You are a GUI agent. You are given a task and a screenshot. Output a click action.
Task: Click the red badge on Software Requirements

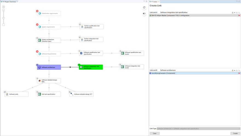click(37, 51)
